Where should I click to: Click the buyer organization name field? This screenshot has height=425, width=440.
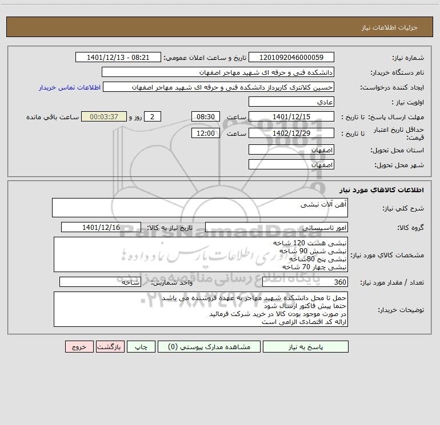pos(218,72)
